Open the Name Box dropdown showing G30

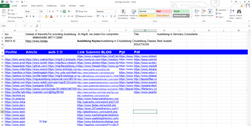[16, 26]
